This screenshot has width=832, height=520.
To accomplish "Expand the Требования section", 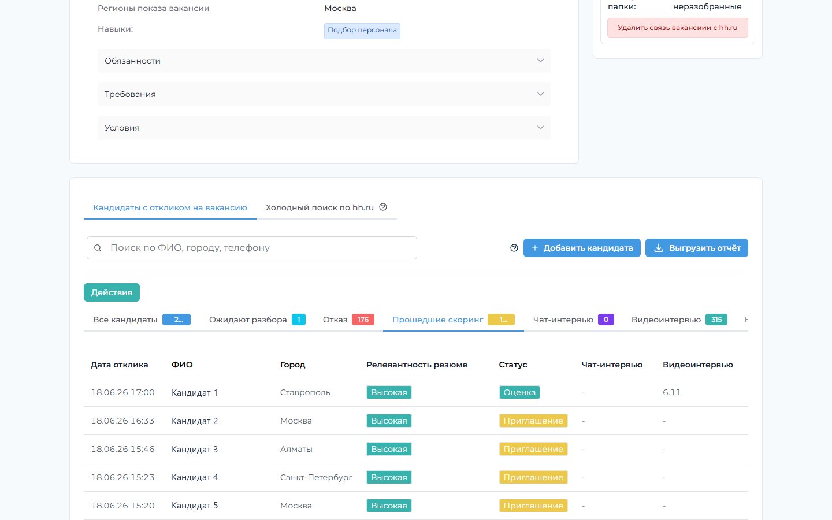I will (x=324, y=94).
